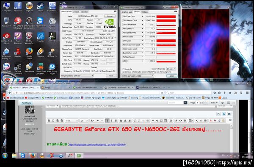Click the Italic button in post editor

coord(111,120)
